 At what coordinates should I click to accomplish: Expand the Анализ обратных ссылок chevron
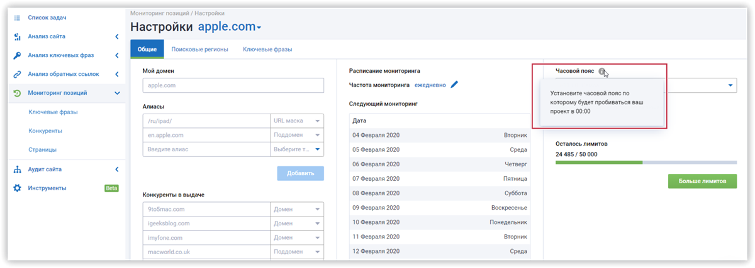(x=117, y=74)
